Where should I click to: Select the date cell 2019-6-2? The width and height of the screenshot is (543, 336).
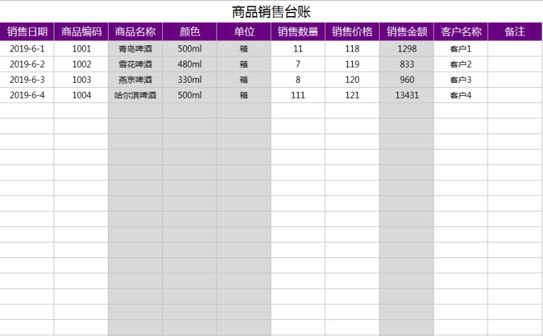27,65
